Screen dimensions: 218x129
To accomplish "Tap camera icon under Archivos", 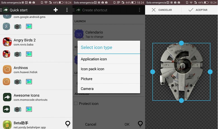I will (18, 82).
